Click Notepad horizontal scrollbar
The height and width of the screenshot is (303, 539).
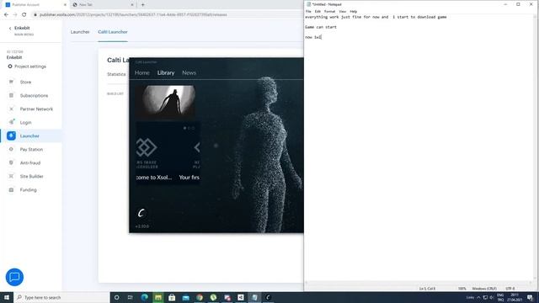(419, 283)
